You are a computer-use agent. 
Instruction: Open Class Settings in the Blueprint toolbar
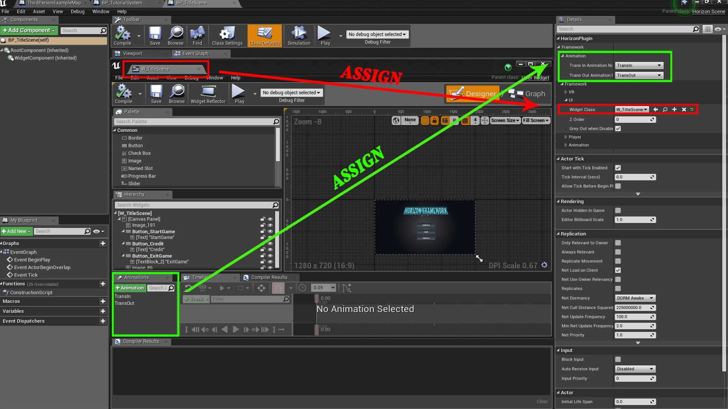[227, 35]
